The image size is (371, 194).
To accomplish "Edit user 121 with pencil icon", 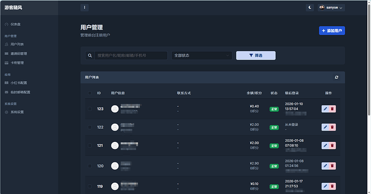I will [325, 146].
